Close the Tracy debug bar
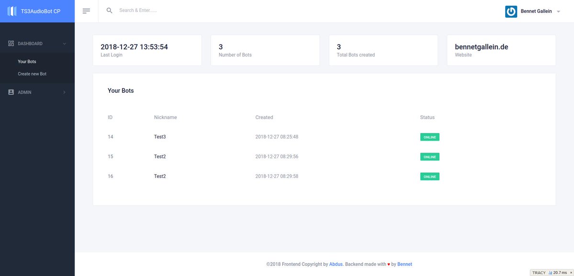 pos(571,273)
